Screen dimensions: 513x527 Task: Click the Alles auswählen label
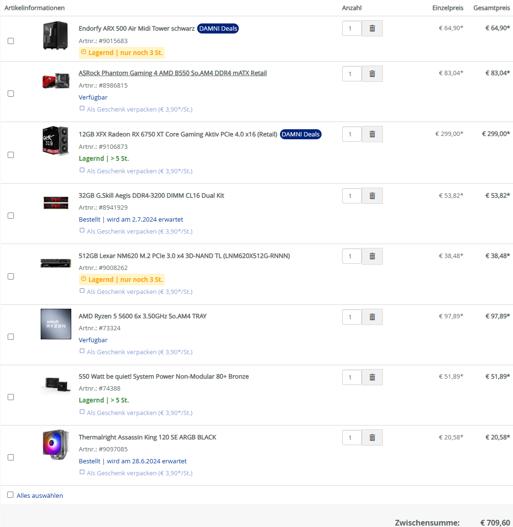pos(40,495)
